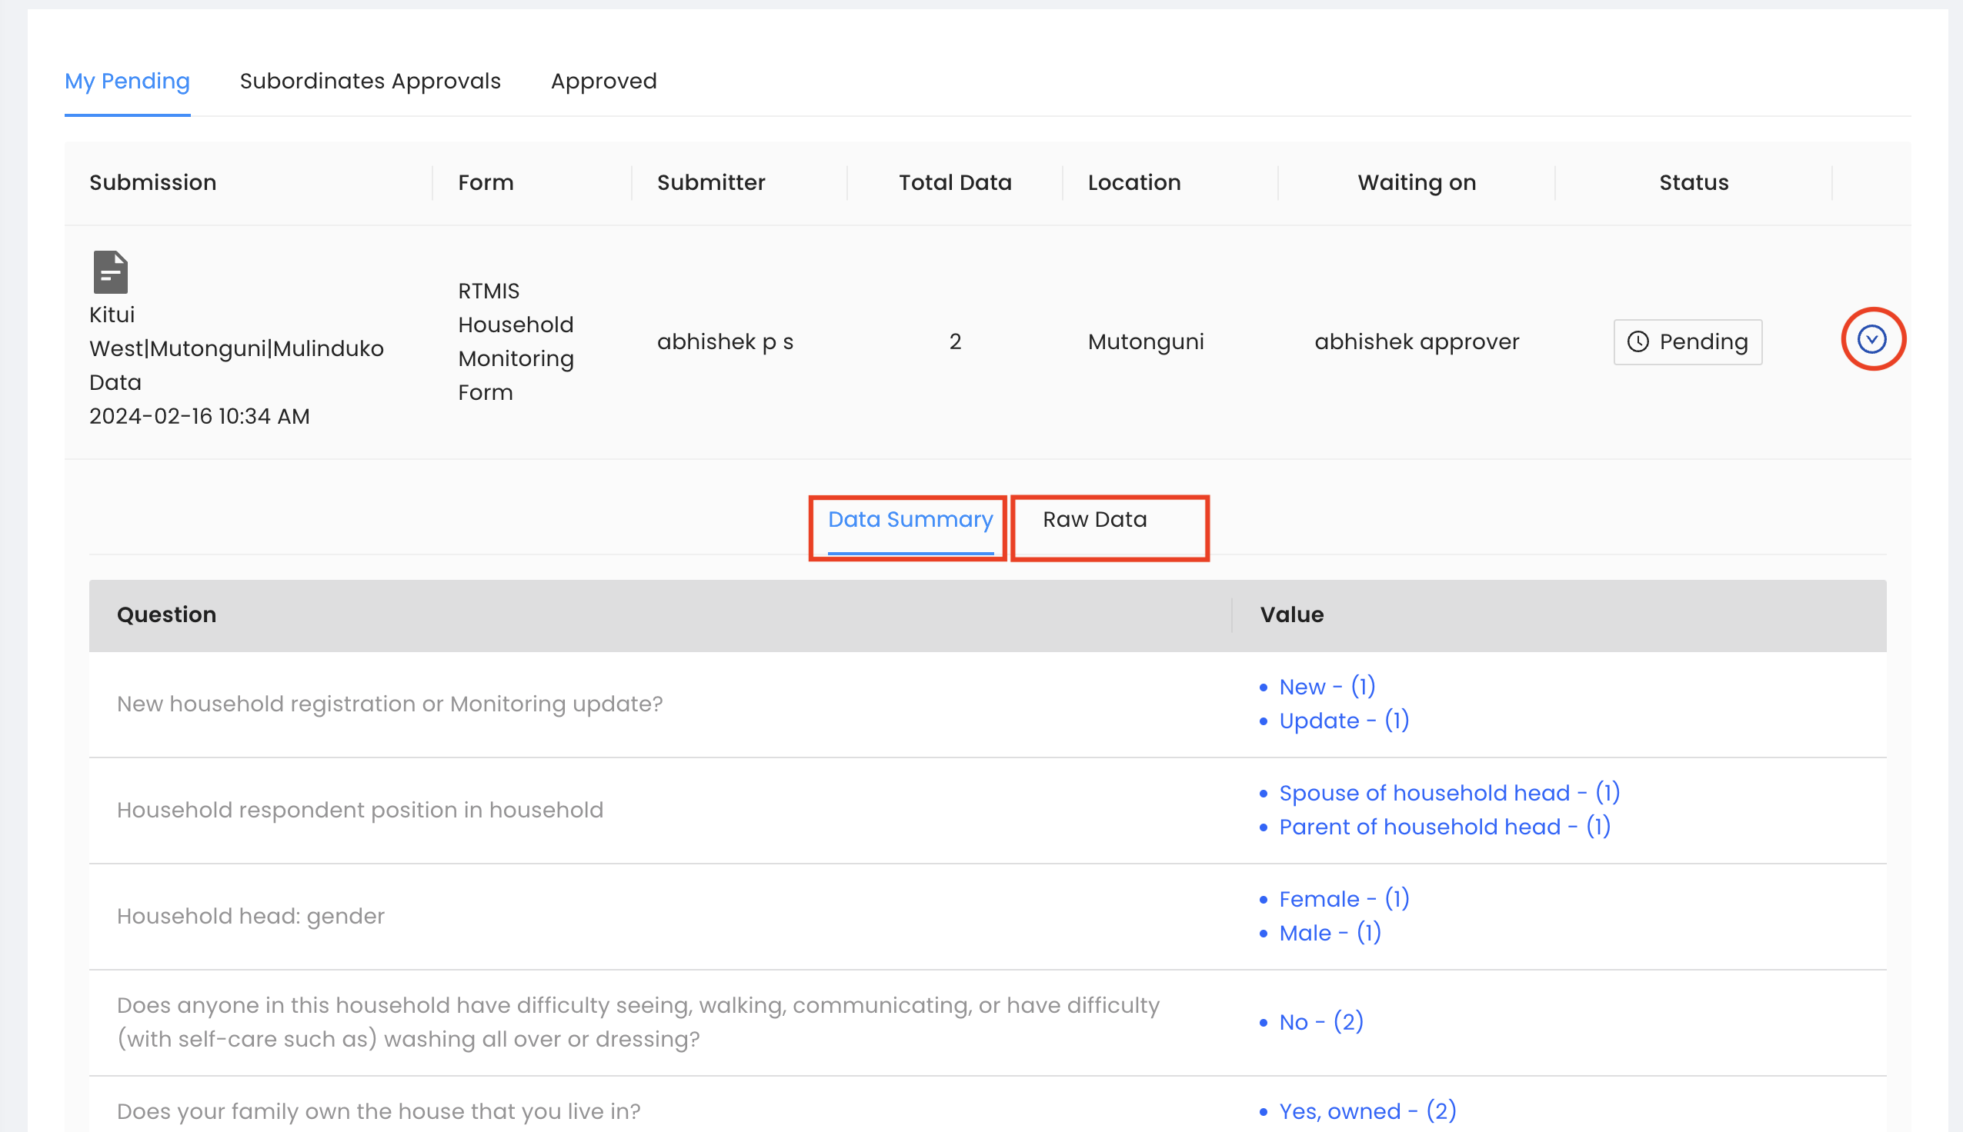Viewport: 1963px width, 1132px height.
Task: Click the Yes, owned - (2) value
Action: tap(1367, 1112)
